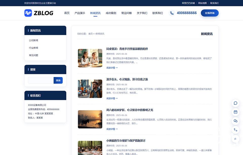Click the 搜索 search button

coord(58,80)
